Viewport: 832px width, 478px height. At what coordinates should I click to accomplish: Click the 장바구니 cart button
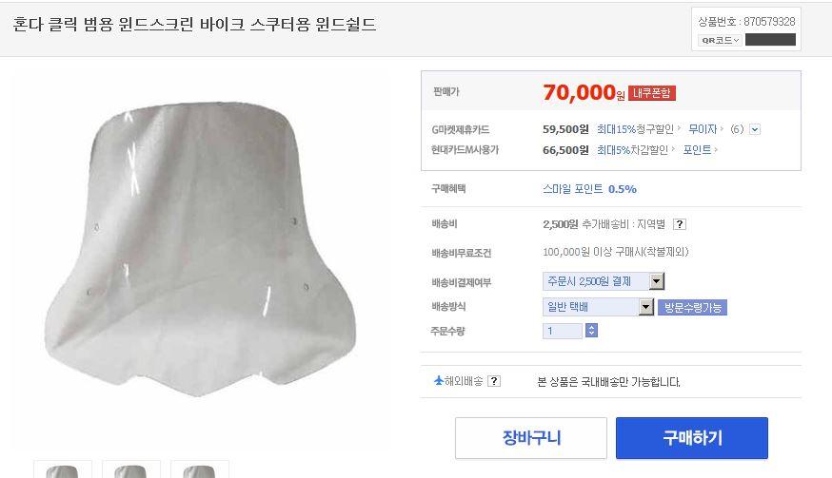click(530, 438)
